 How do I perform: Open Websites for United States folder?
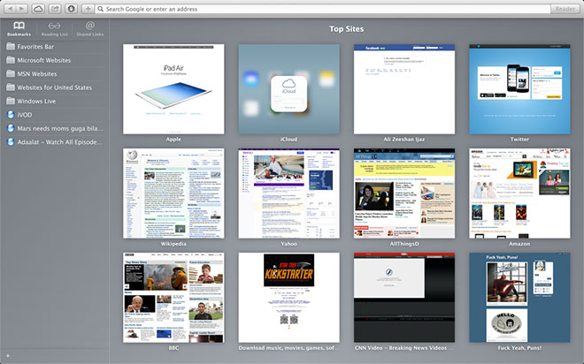coord(55,87)
